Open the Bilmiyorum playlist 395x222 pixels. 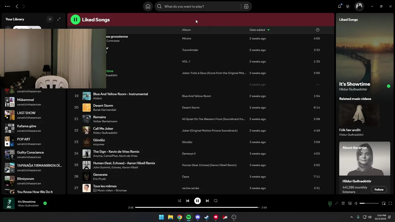pyautogui.click(x=33, y=181)
